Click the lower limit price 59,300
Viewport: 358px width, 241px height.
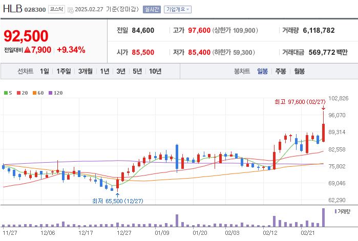pos(242,52)
